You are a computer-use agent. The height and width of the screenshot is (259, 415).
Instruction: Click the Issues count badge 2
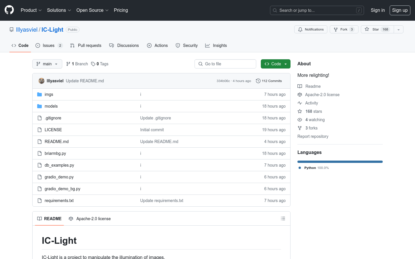[60, 45]
